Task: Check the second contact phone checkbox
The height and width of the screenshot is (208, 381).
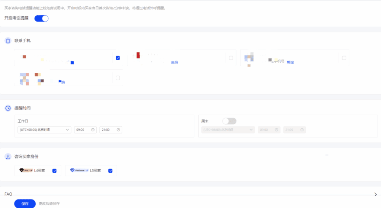Action: [231, 58]
